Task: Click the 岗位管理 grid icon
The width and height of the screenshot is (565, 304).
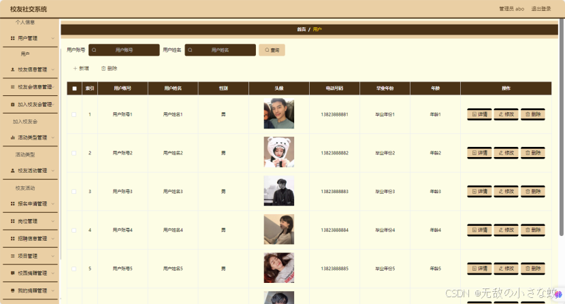Action: (13, 221)
